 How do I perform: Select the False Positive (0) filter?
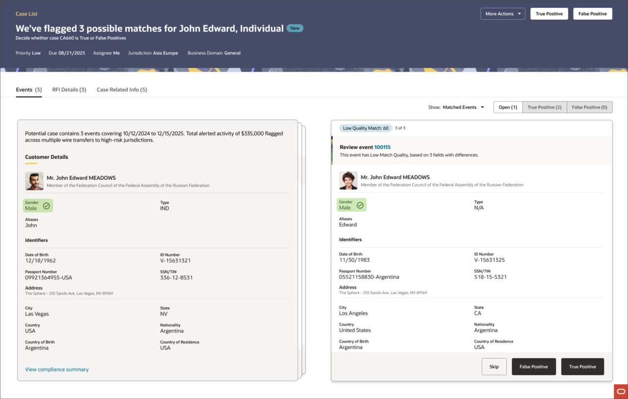click(589, 107)
